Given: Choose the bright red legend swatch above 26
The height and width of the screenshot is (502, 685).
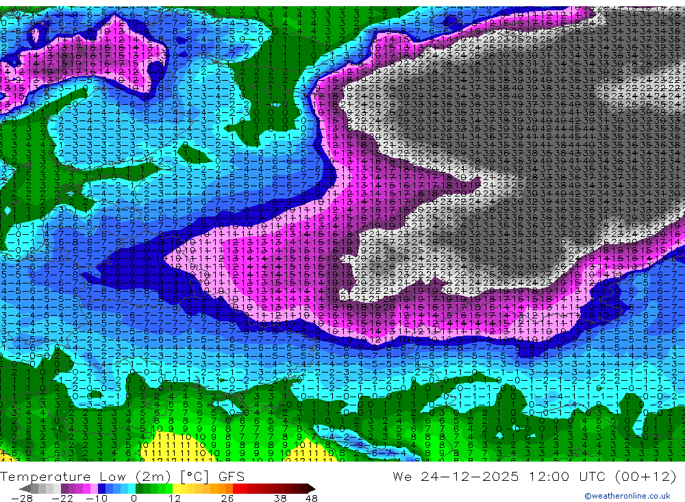Looking at the screenshot, I should pos(236,488).
